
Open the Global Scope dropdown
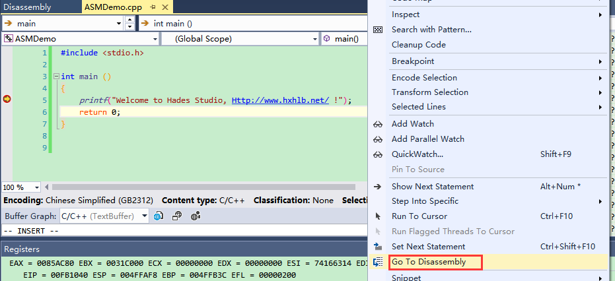[314, 39]
